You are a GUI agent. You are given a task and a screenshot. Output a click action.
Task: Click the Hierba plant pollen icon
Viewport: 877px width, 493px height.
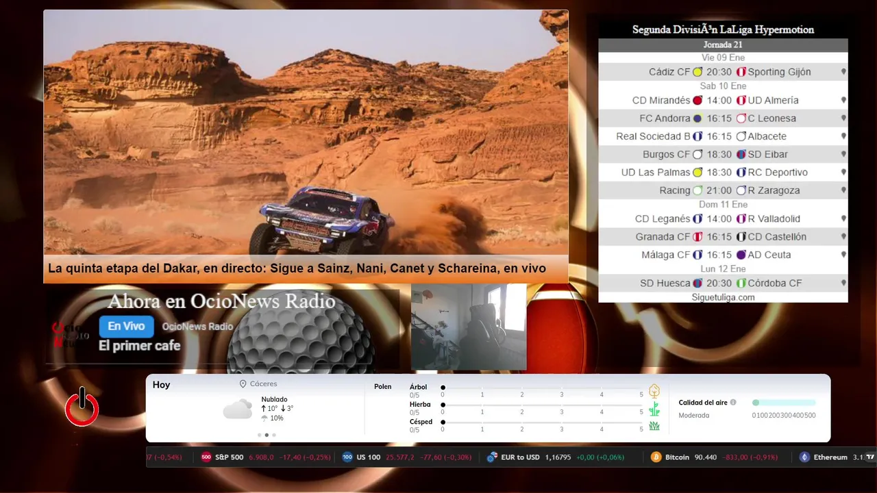click(x=654, y=409)
